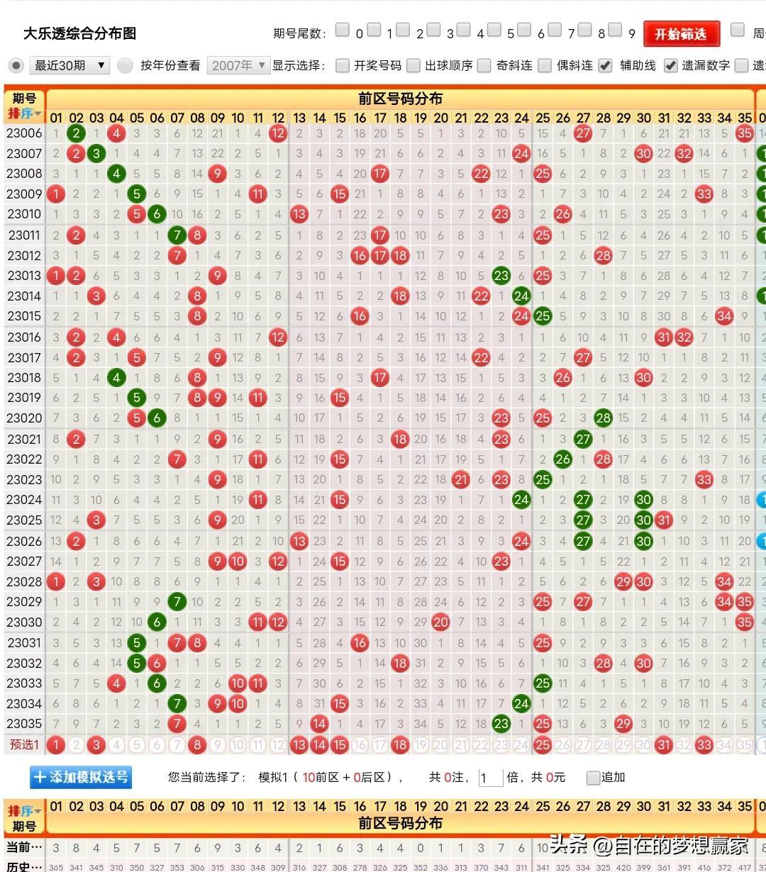766x872 pixels.
Task: Enable the 开奖号码 display checkbox
Action: tap(343, 65)
